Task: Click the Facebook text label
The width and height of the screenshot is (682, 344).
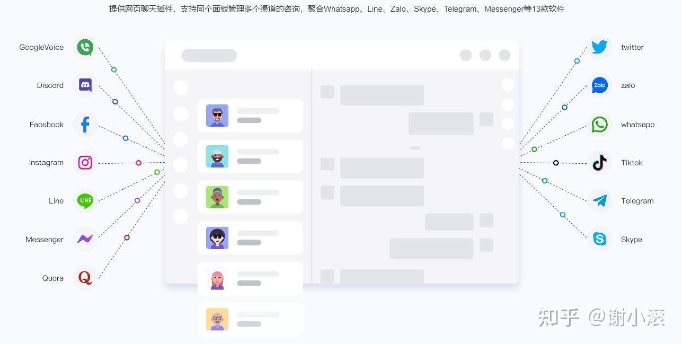Action: tap(47, 125)
